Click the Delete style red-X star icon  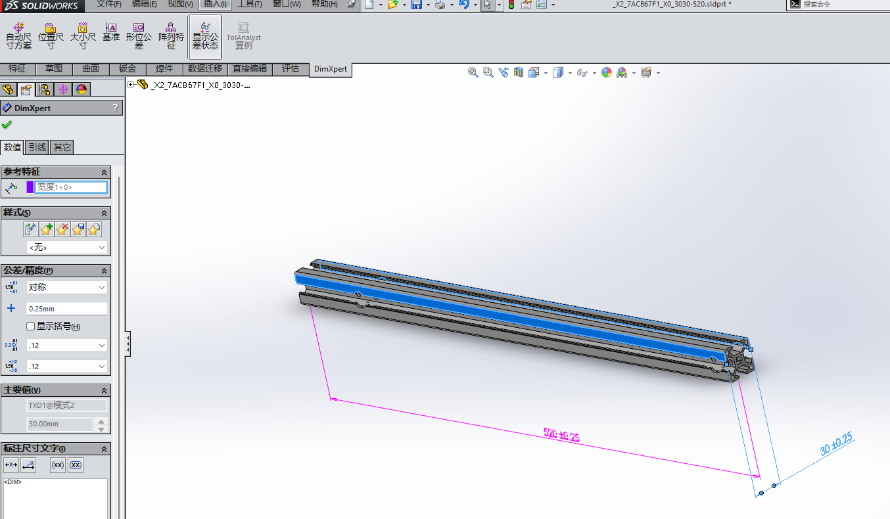coord(62,229)
